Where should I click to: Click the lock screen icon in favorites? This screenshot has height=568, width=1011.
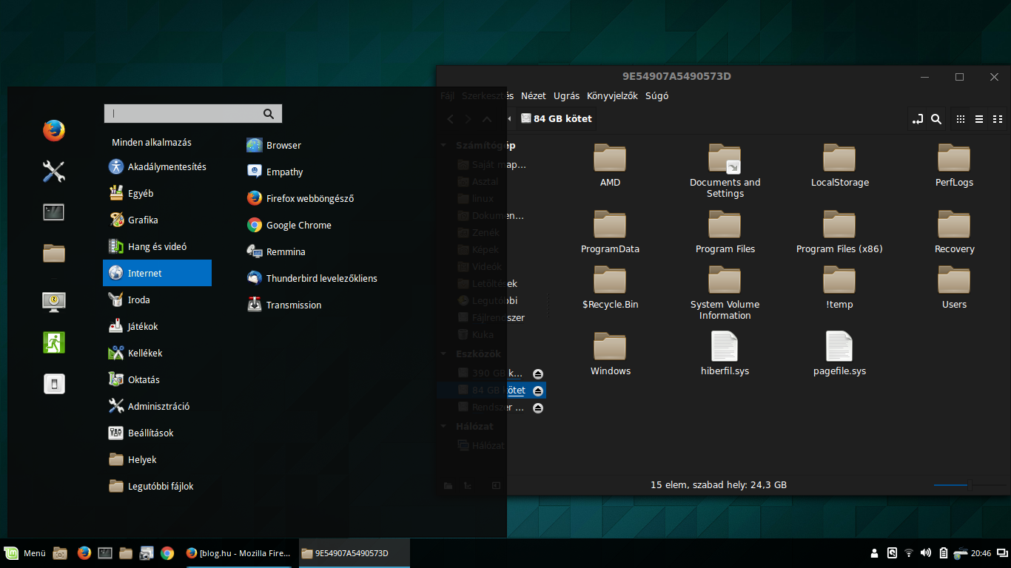click(x=53, y=301)
